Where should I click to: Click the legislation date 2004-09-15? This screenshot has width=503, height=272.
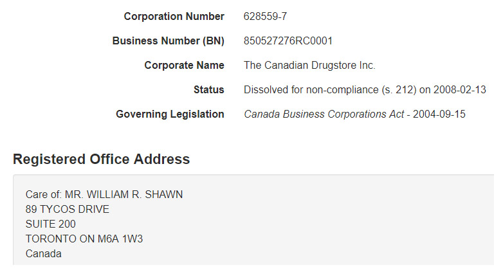point(439,114)
